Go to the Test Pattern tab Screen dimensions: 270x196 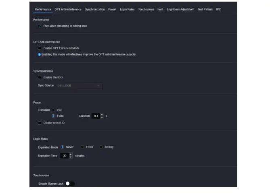205,9
